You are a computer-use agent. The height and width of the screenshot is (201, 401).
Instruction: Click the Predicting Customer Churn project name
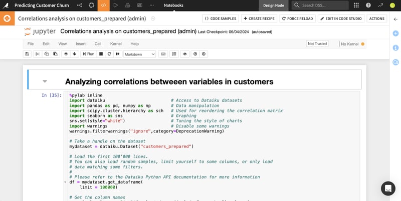[x=42, y=5]
